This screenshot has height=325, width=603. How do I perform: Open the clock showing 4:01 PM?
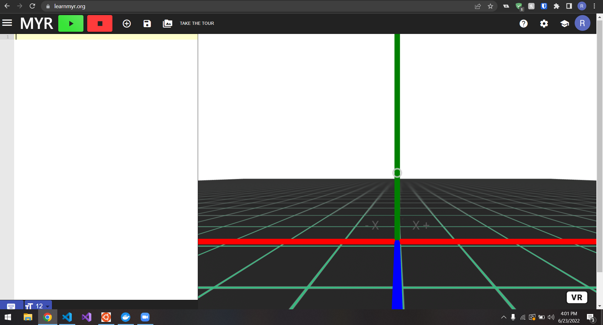(569, 317)
